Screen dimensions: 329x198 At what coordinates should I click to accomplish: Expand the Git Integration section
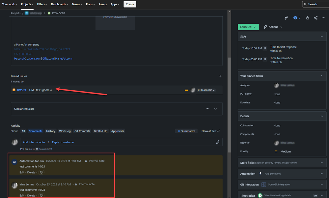pos(322,185)
